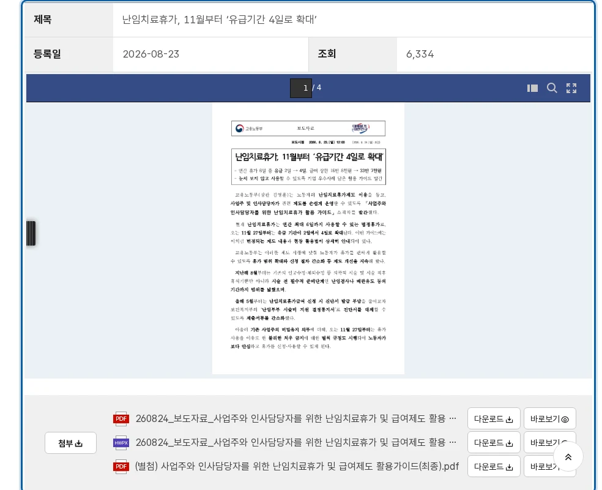Image resolution: width=602 pixels, height=490 pixels.
Task: Click the scroll-to-top double chevron button
Action: (568, 456)
